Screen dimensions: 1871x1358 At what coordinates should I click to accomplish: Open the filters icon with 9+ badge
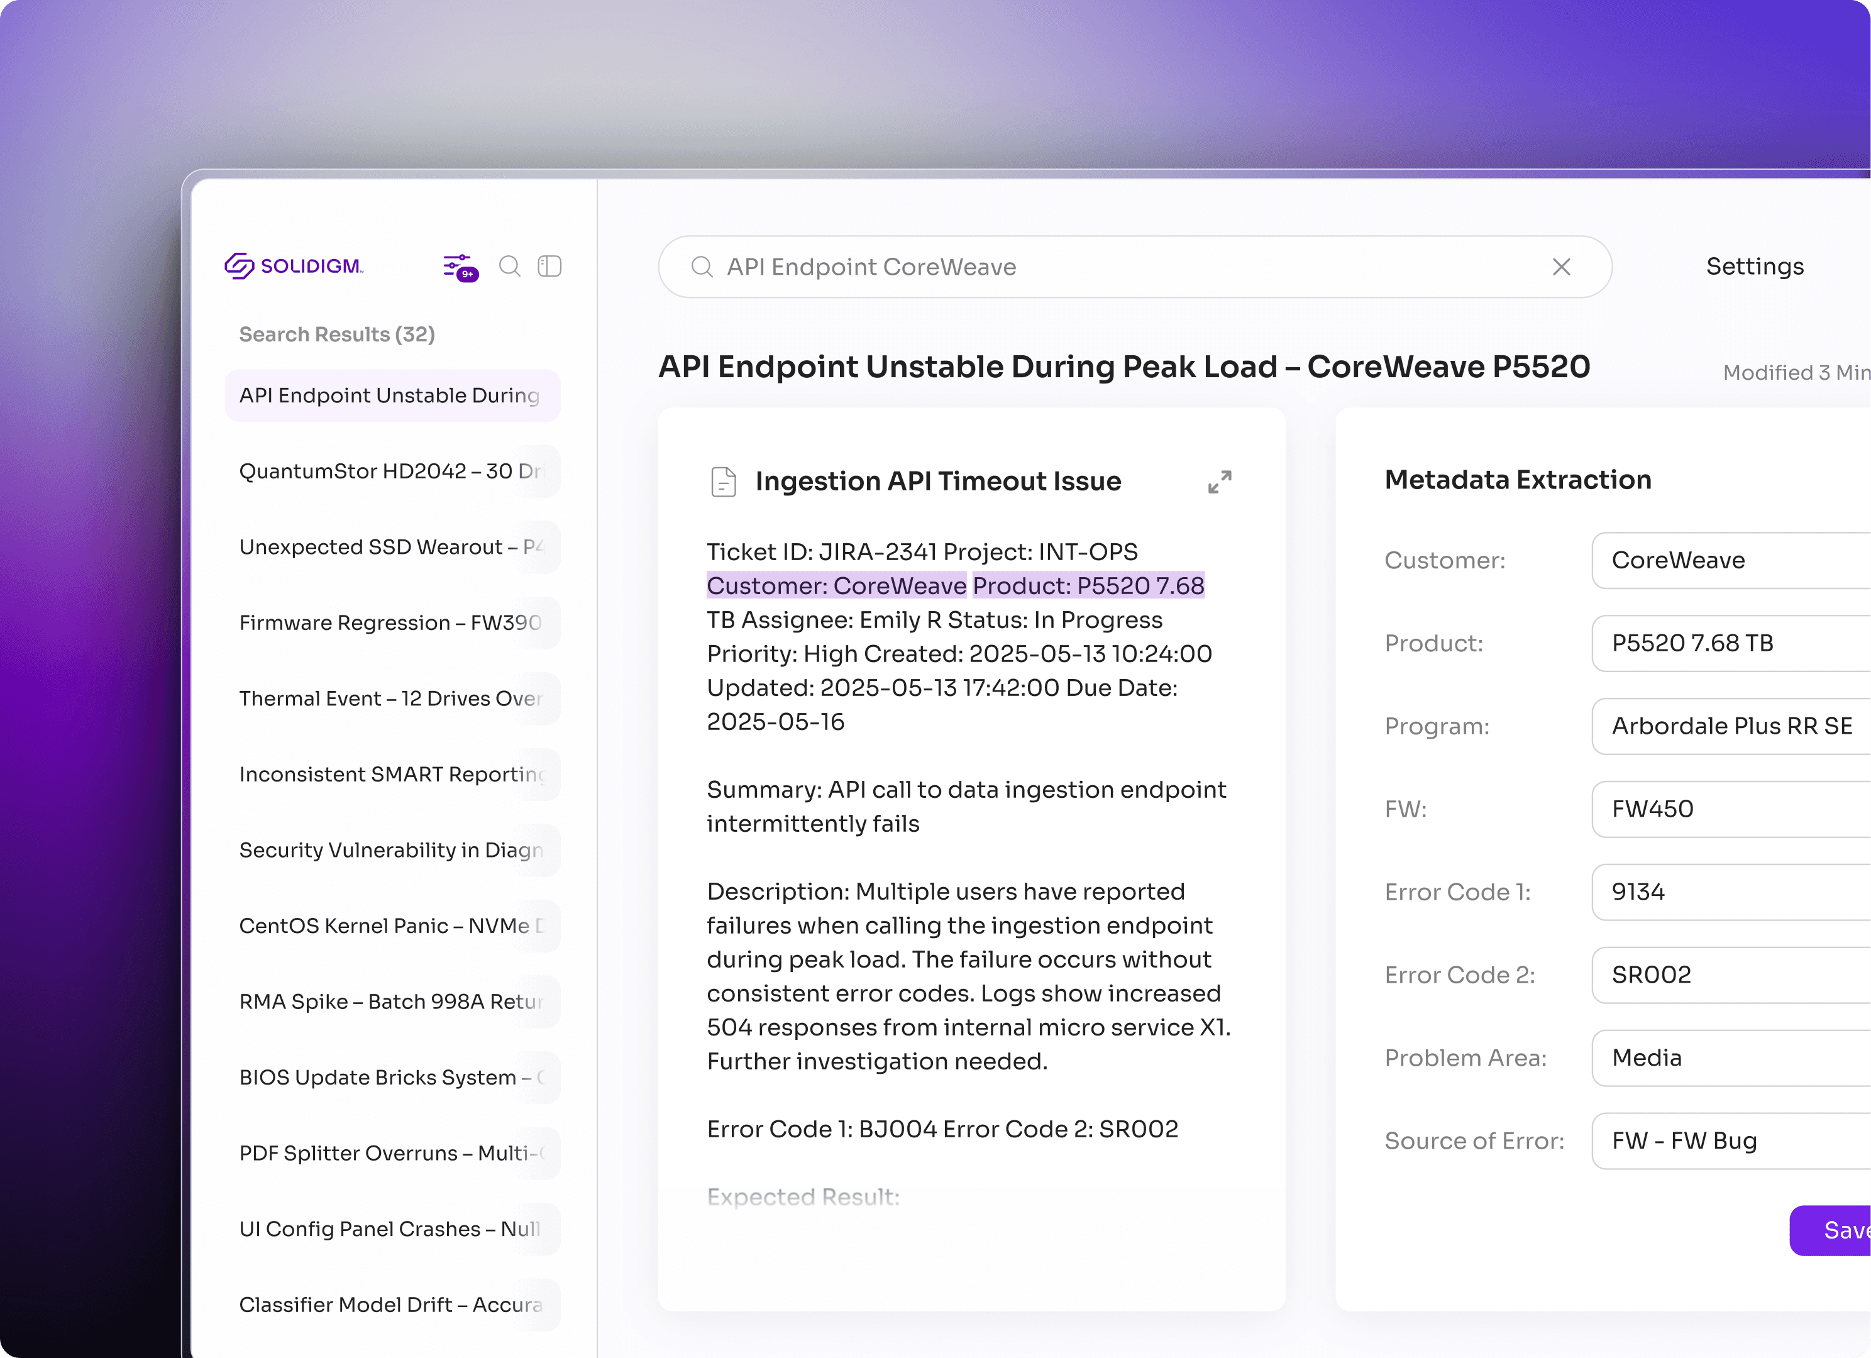click(x=459, y=267)
